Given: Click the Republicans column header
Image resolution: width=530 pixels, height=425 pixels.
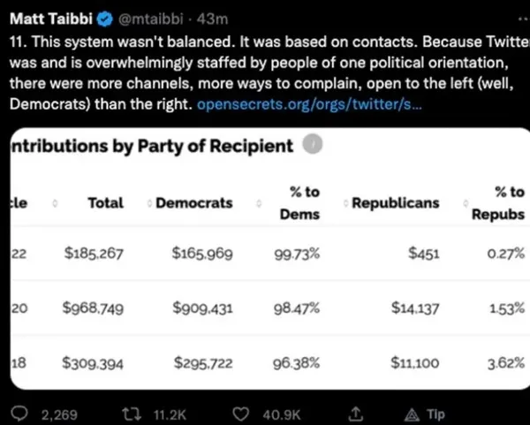Looking at the screenshot, I should [395, 203].
